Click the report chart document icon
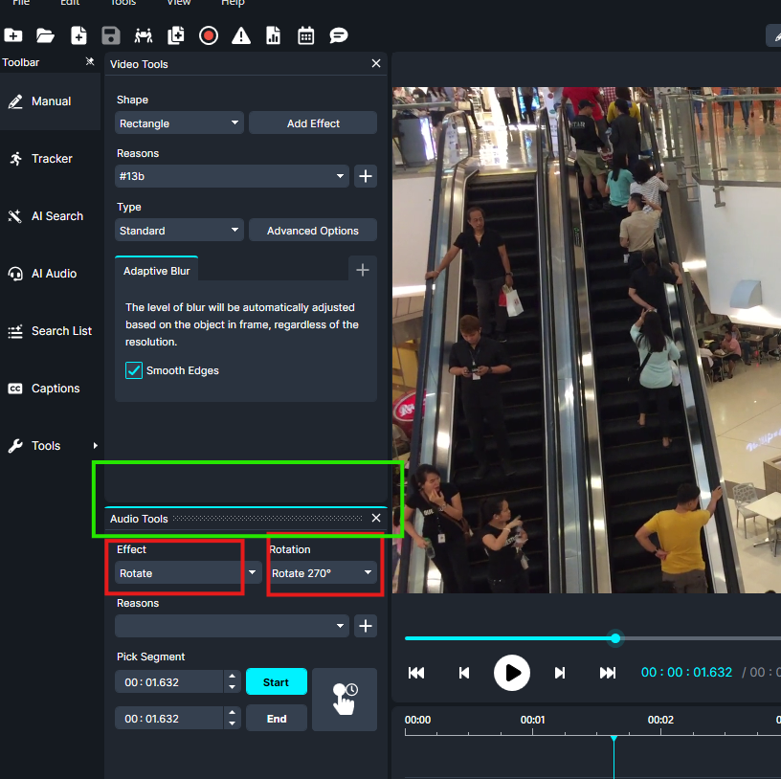Image resolution: width=781 pixels, height=779 pixels. click(274, 35)
